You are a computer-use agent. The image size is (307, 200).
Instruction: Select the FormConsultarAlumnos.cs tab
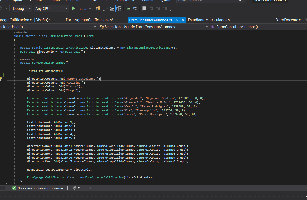tap(151, 20)
